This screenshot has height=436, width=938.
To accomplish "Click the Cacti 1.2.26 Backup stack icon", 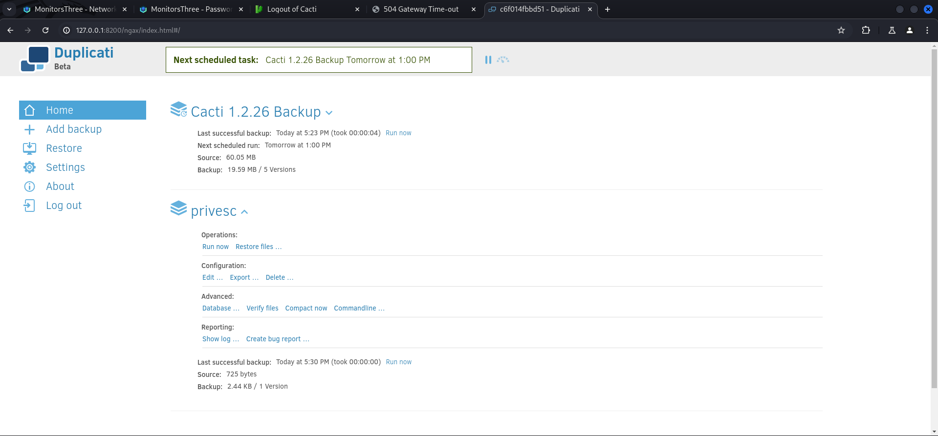I will point(178,109).
